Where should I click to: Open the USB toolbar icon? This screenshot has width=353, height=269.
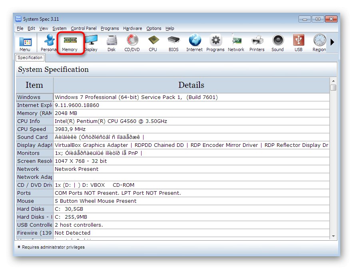(299, 43)
